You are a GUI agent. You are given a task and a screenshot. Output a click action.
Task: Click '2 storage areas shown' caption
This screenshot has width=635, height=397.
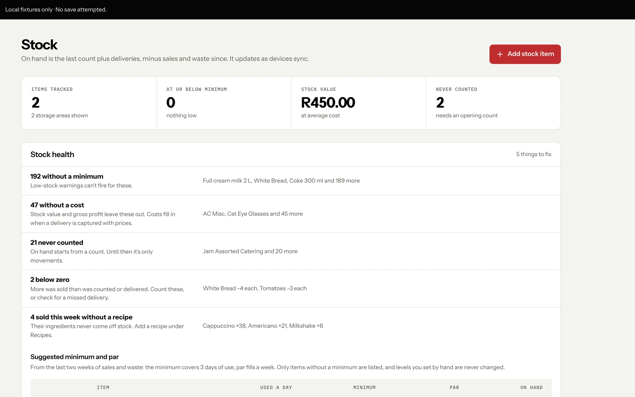tap(60, 115)
